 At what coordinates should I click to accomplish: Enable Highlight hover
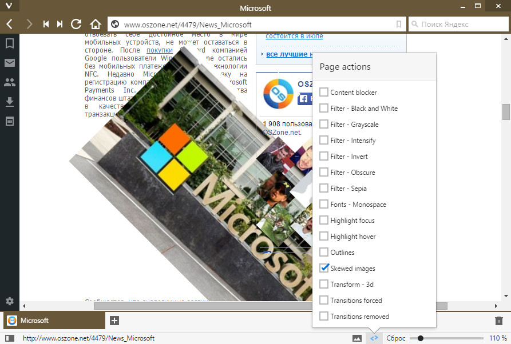tap(324, 236)
